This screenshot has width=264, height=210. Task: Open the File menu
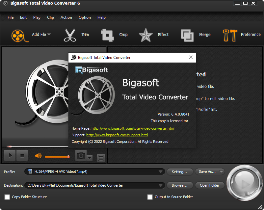(11, 17)
